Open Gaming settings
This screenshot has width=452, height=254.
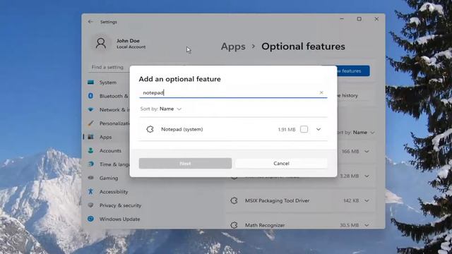pos(109,178)
